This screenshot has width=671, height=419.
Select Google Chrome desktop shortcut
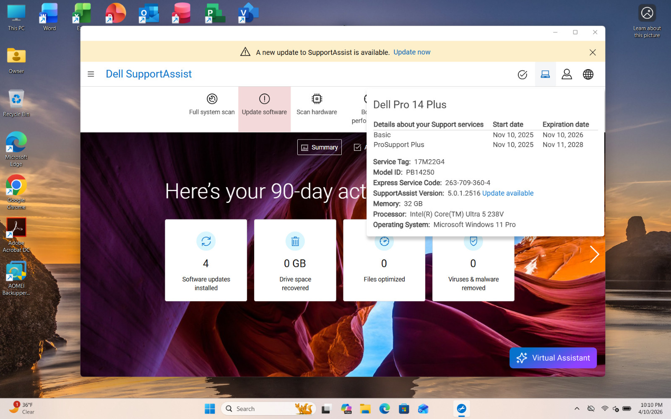tap(16, 192)
